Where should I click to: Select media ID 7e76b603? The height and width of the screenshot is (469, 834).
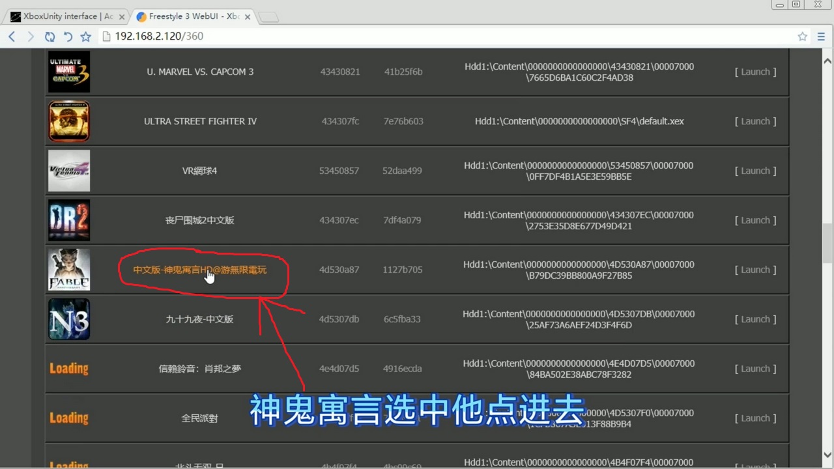(403, 121)
